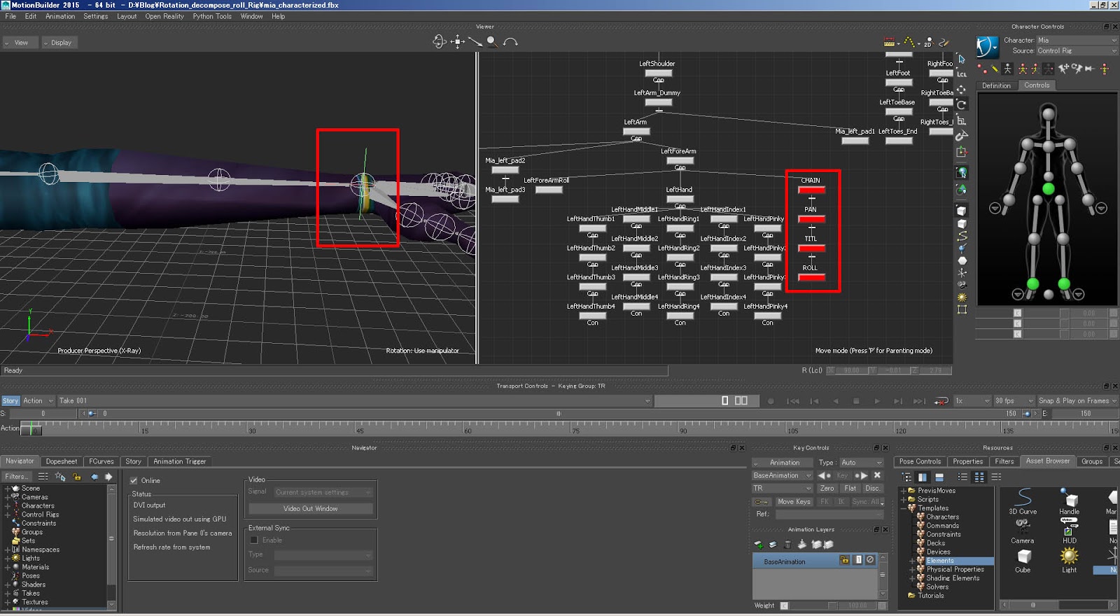Enable External Sync checkbox

[x=254, y=540]
